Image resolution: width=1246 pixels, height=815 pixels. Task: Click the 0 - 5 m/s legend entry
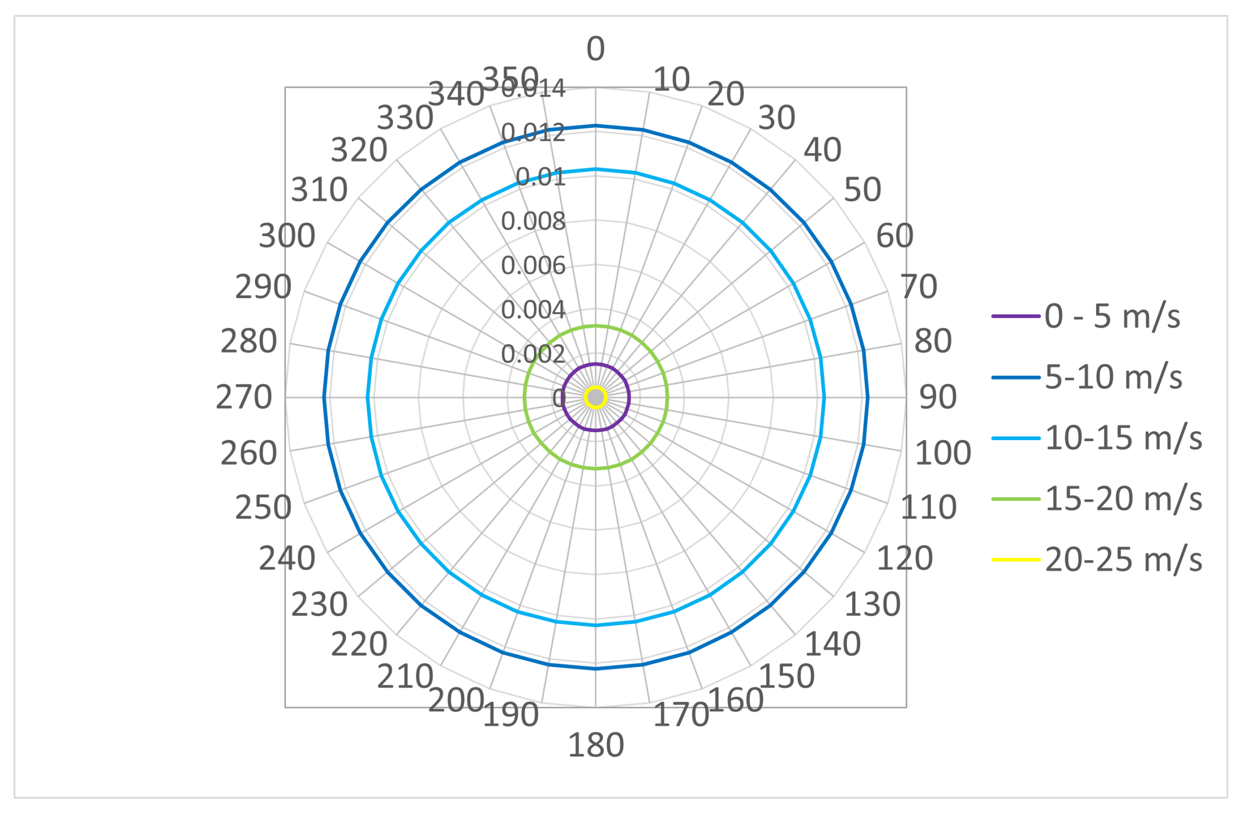[x=1112, y=317]
